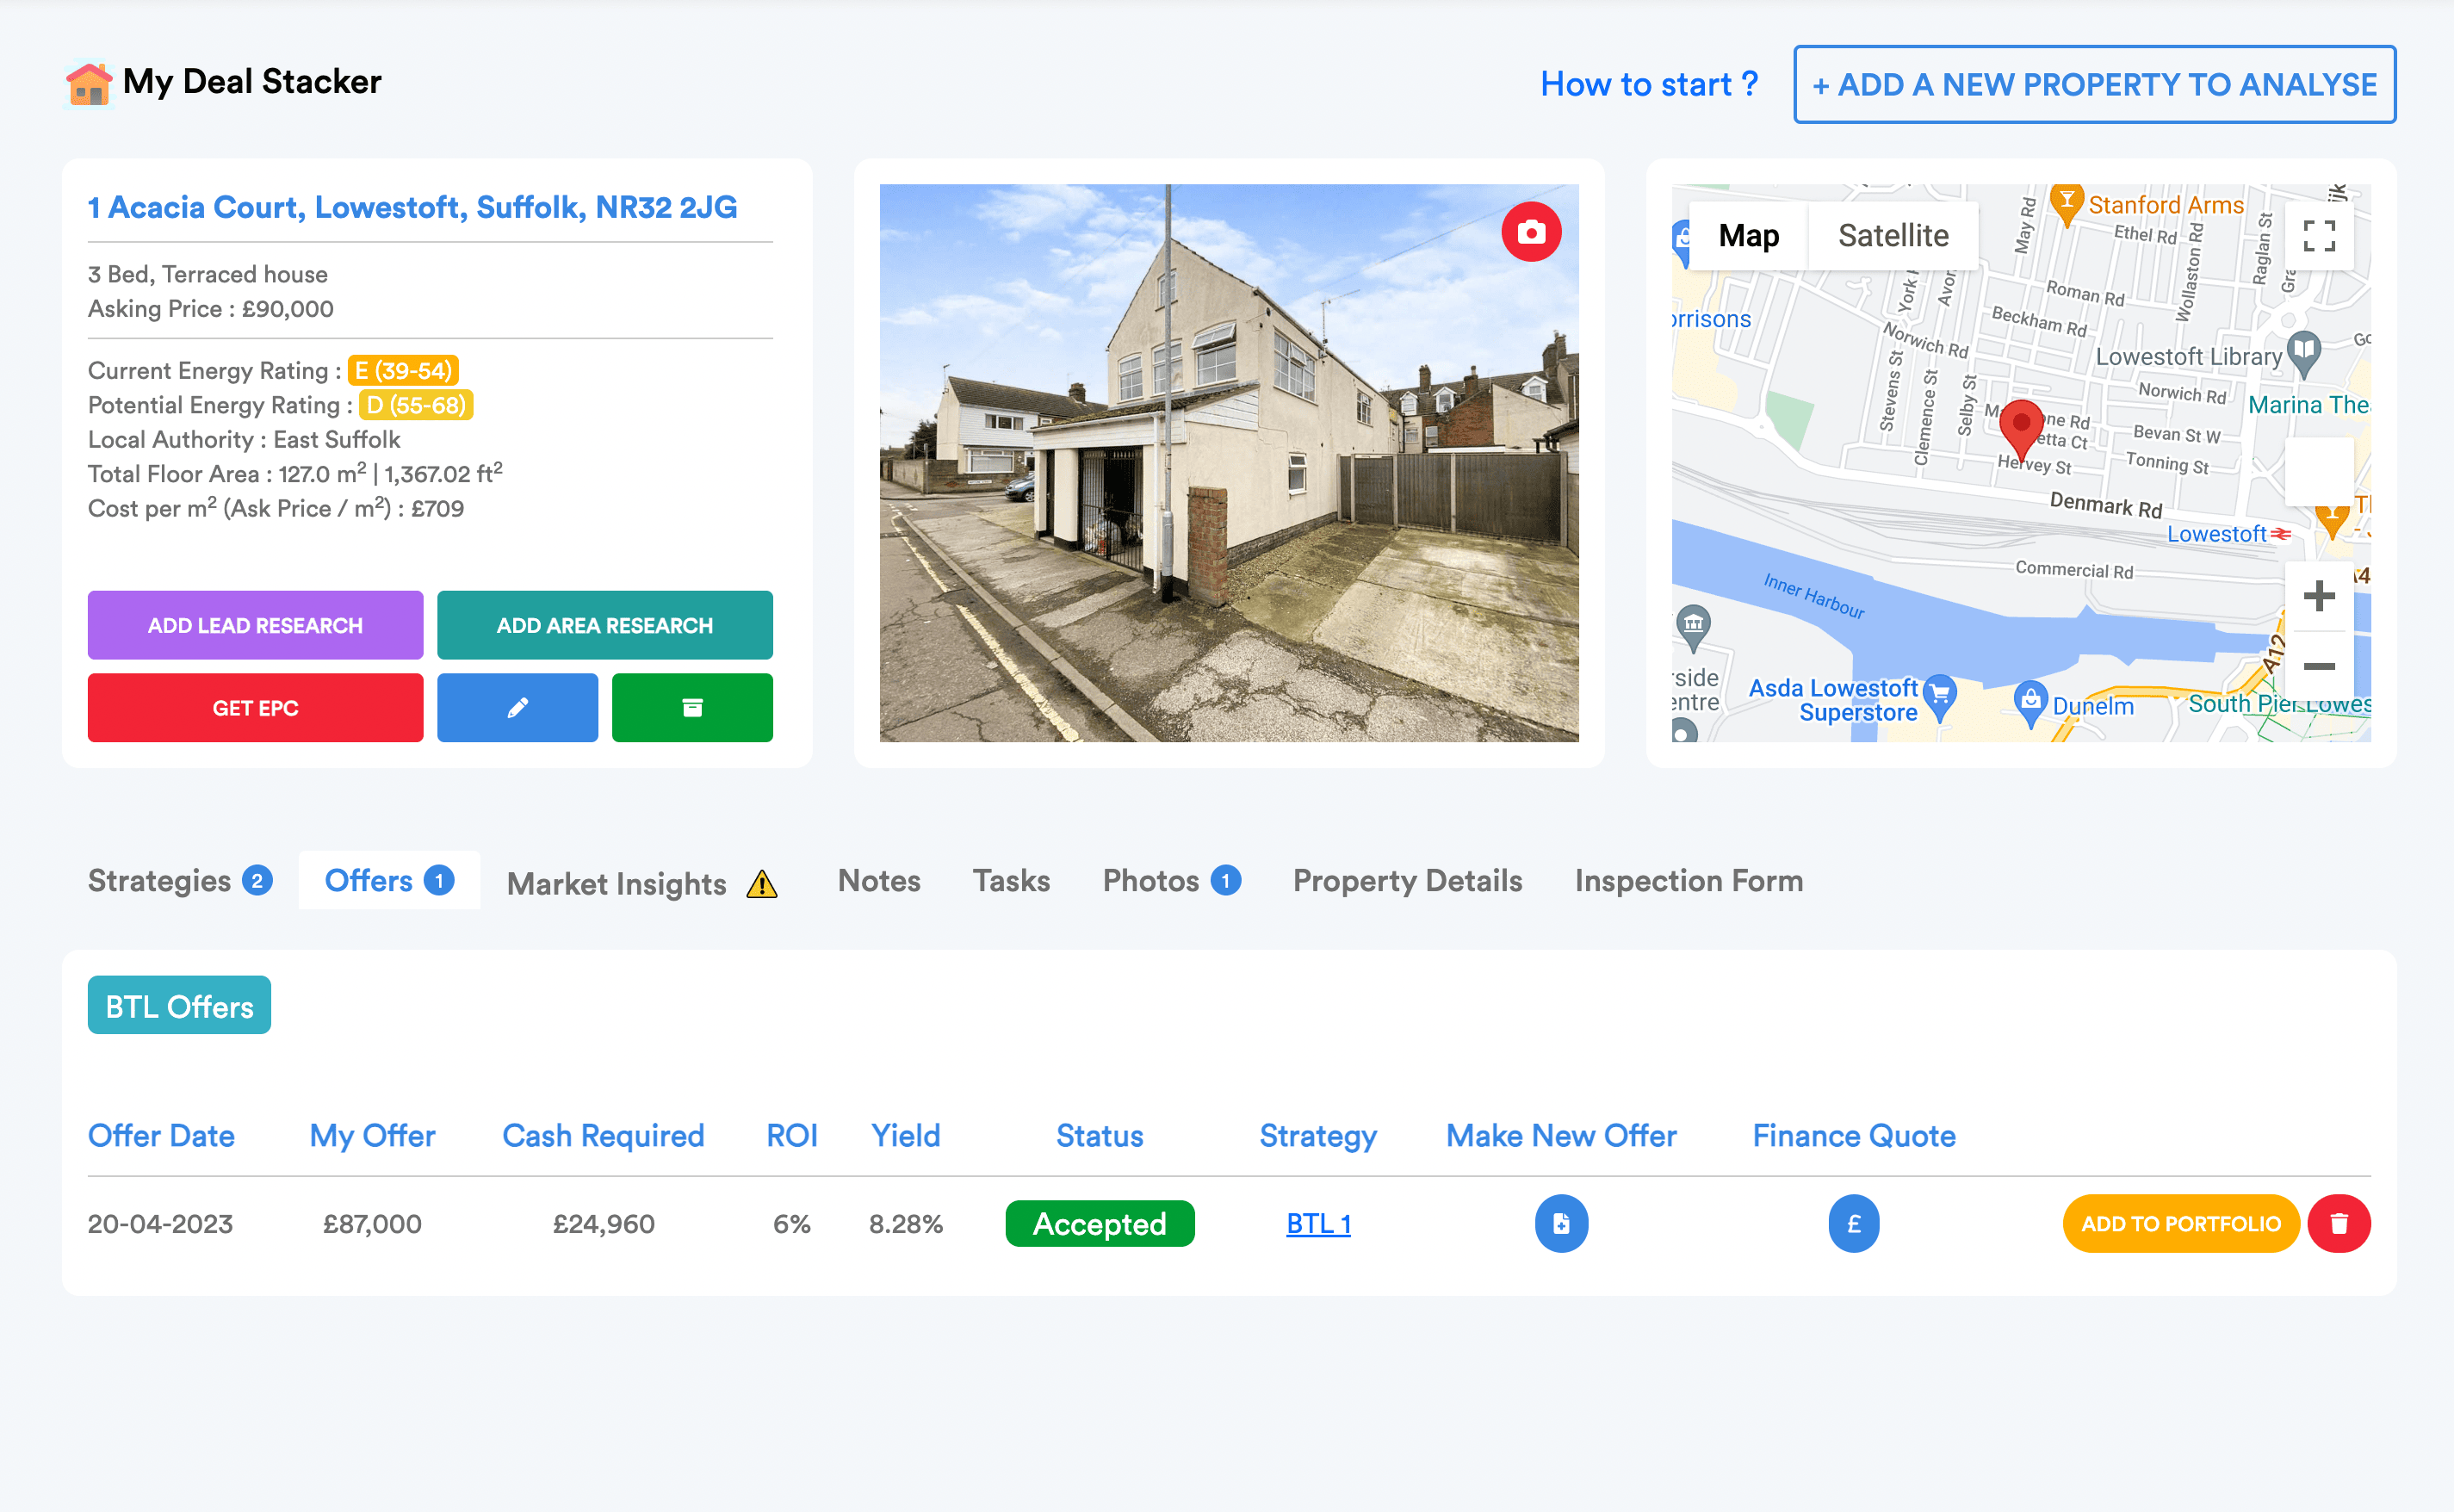This screenshot has width=2454, height=1512.
Task: Click the make new offer document icon
Action: click(1560, 1223)
